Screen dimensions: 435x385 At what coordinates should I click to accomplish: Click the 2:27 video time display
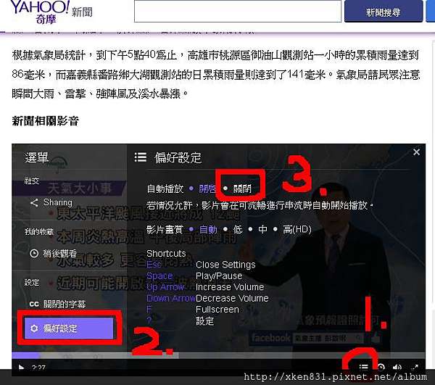point(38,368)
